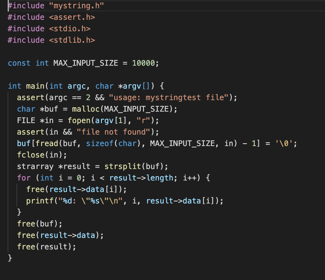
Task: Click the free(buf) statement
Action: pos(40,224)
